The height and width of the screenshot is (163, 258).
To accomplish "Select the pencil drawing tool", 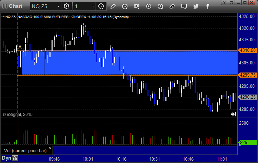I will pos(113,6).
